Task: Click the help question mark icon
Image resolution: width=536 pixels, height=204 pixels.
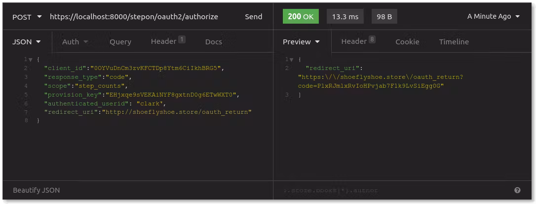Action: 517,190
